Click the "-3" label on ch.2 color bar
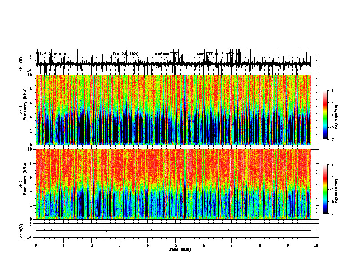Image resolution: width=356 pixels, height=275 pixels. click(331, 165)
